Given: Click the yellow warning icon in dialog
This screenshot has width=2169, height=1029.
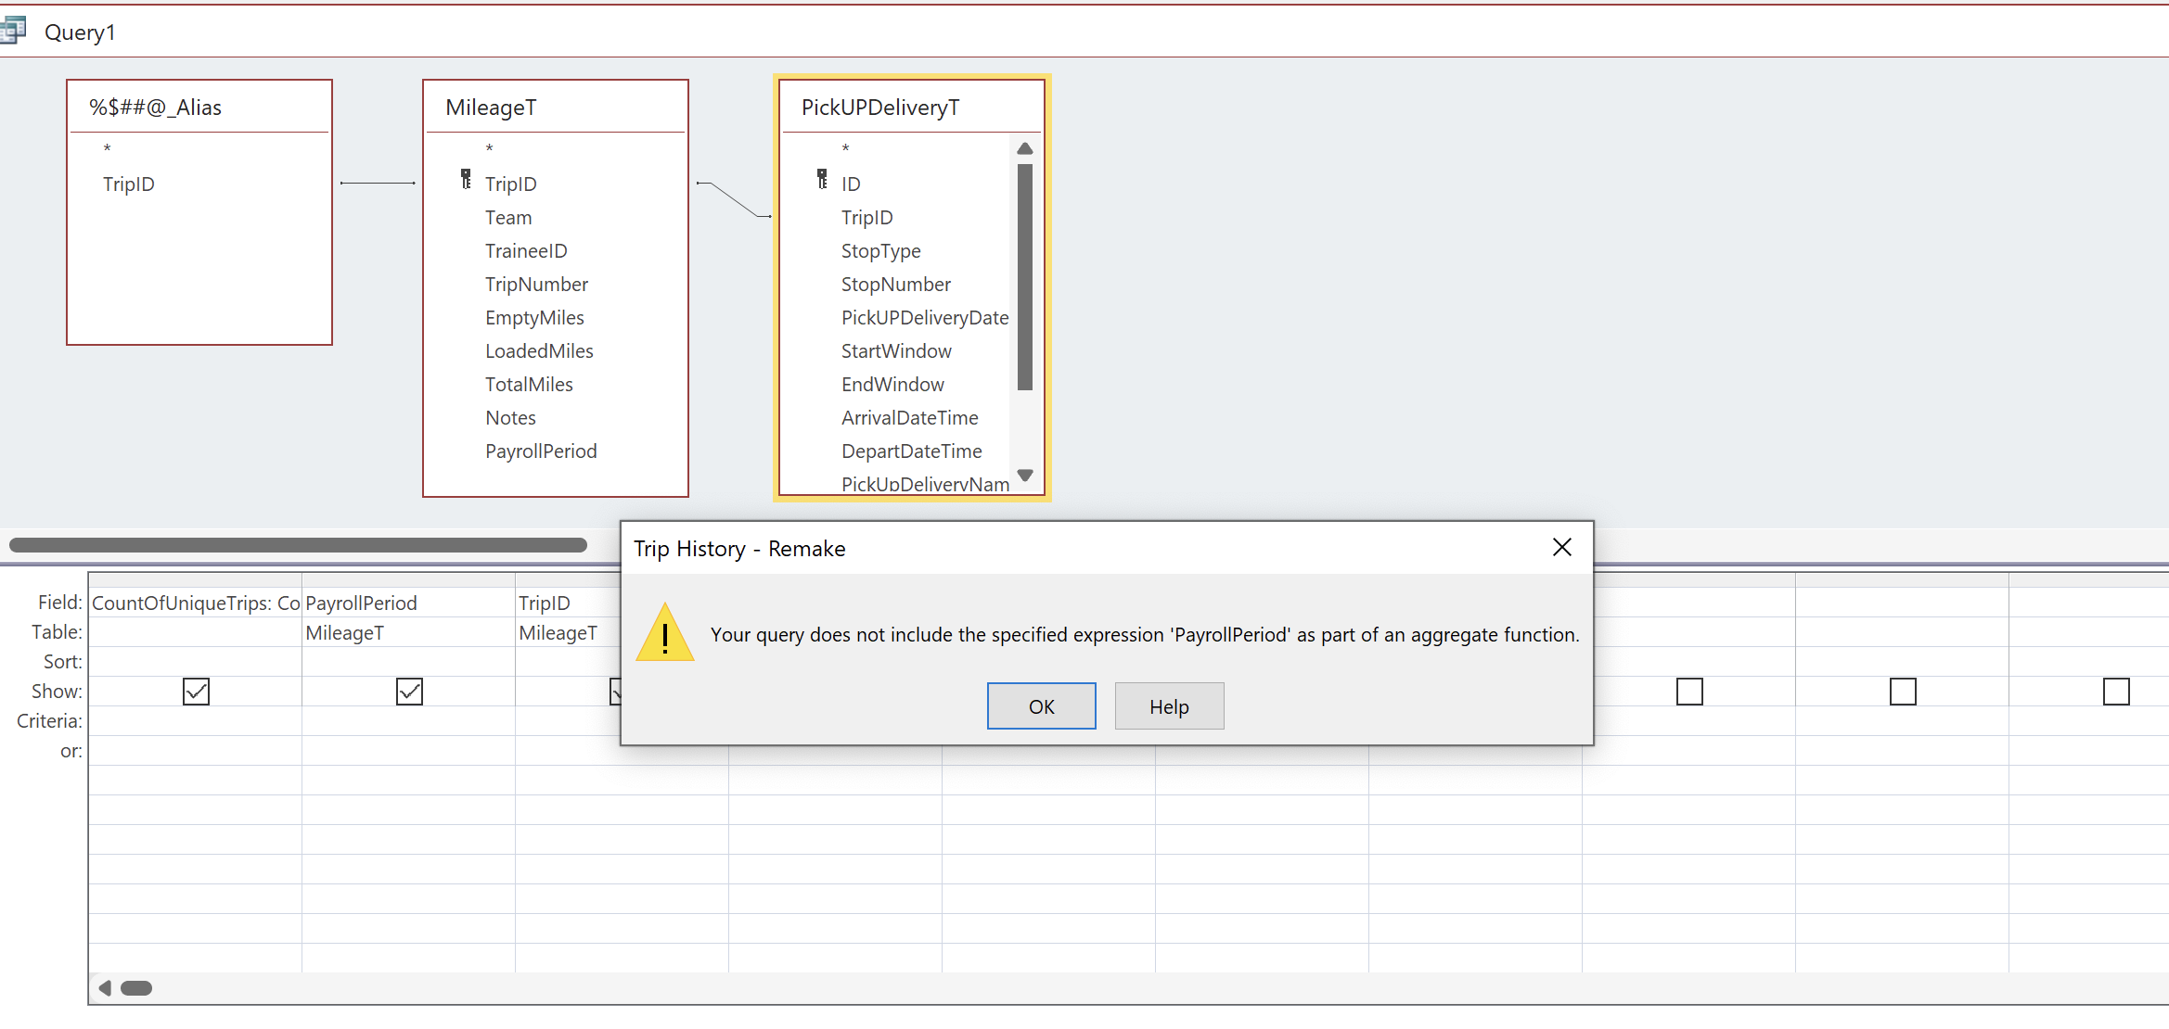Looking at the screenshot, I should (664, 634).
